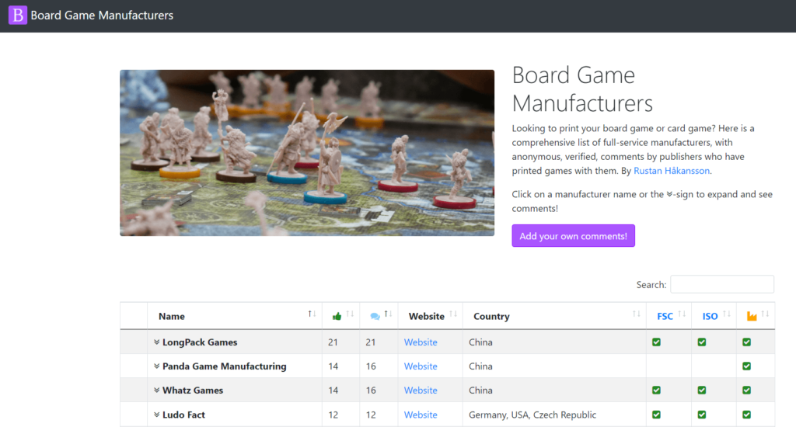The image size is (796, 427).
Task: Sort table by Name column
Action: coord(235,316)
